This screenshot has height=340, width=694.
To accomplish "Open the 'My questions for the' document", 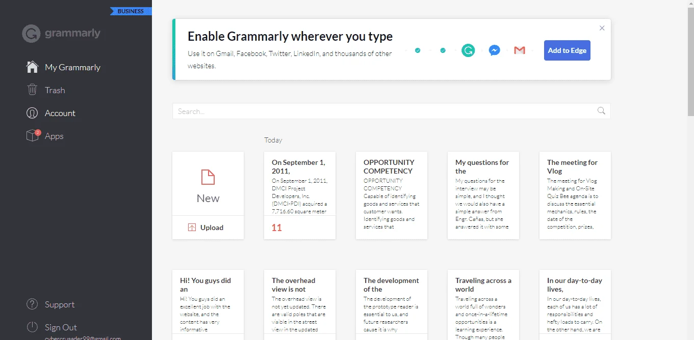I will point(483,195).
